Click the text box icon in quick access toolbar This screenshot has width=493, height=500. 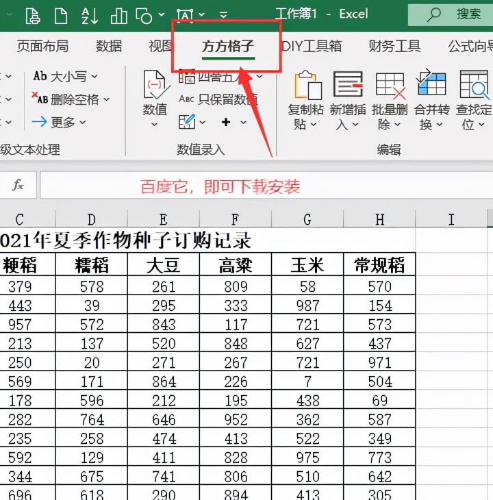click(185, 15)
